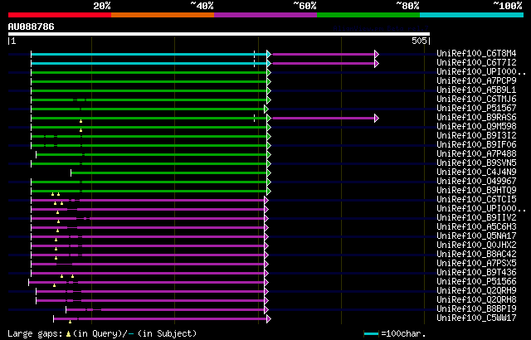Open subject UniRef100_Q2QRH8
531x340 pixels.
[x=476, y=300]
